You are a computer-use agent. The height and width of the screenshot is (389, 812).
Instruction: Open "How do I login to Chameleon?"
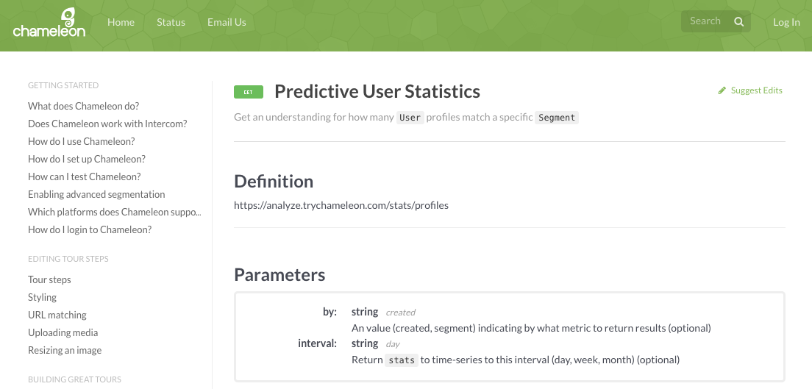pyautogui.click(x=90, y=229)
